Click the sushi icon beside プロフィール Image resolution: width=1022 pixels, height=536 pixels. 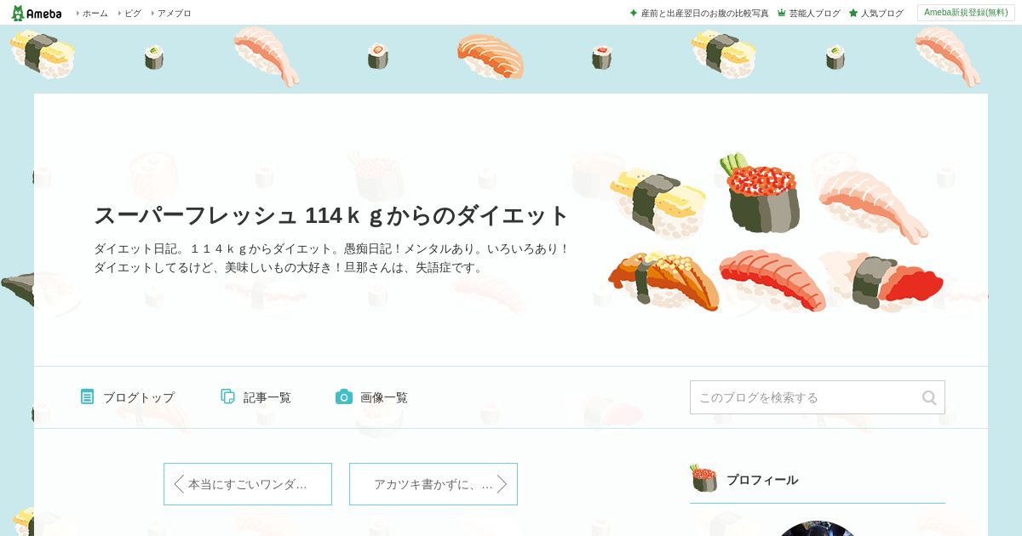click(703, 479)
